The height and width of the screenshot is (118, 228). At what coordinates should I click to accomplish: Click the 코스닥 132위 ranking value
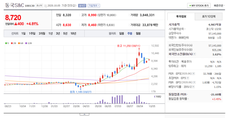coord(214,29)
